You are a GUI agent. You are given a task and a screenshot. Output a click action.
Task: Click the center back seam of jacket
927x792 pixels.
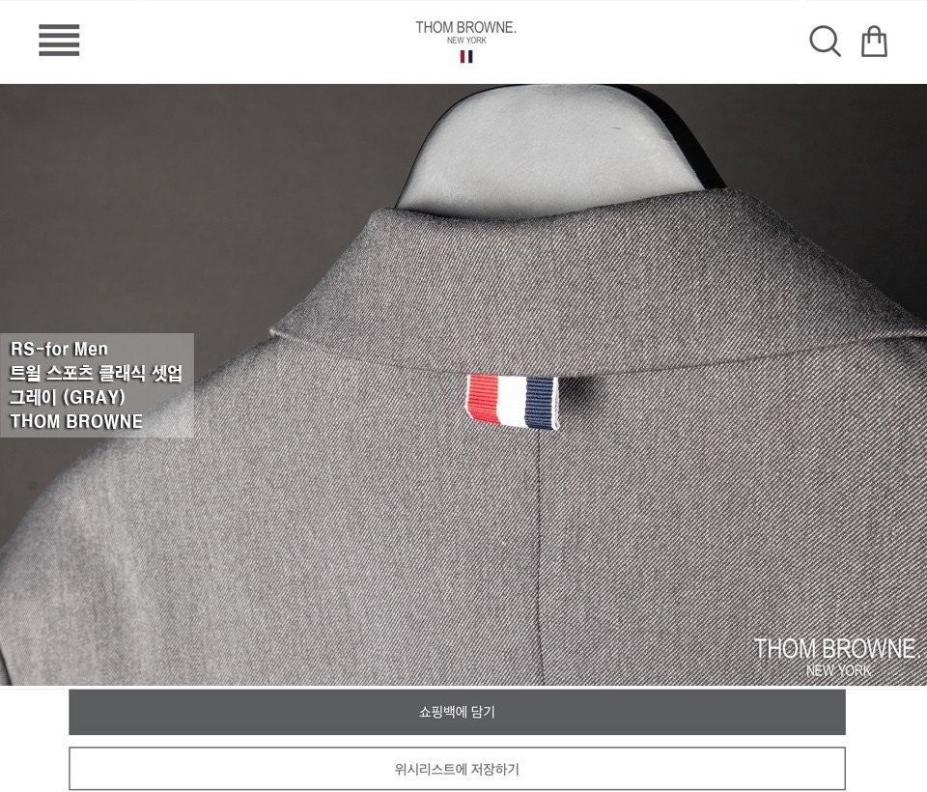tap(541, 556)
